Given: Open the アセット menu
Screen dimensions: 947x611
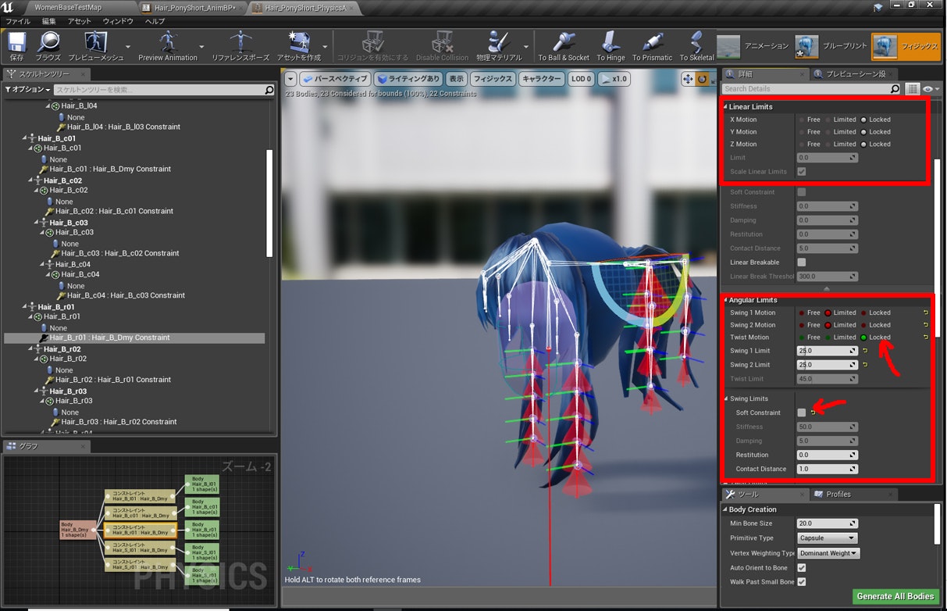Looking at the screenshot, I should [x=80, y=21].
